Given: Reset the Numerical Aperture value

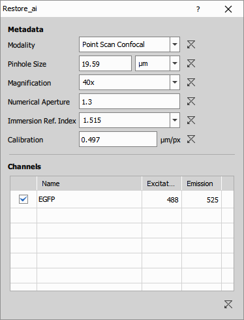Looking at the screenshot, I should coord(191,101).
